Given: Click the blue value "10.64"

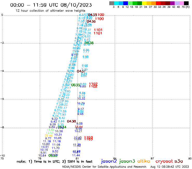Looking at the screenshot, I should [x=42, y=155].
